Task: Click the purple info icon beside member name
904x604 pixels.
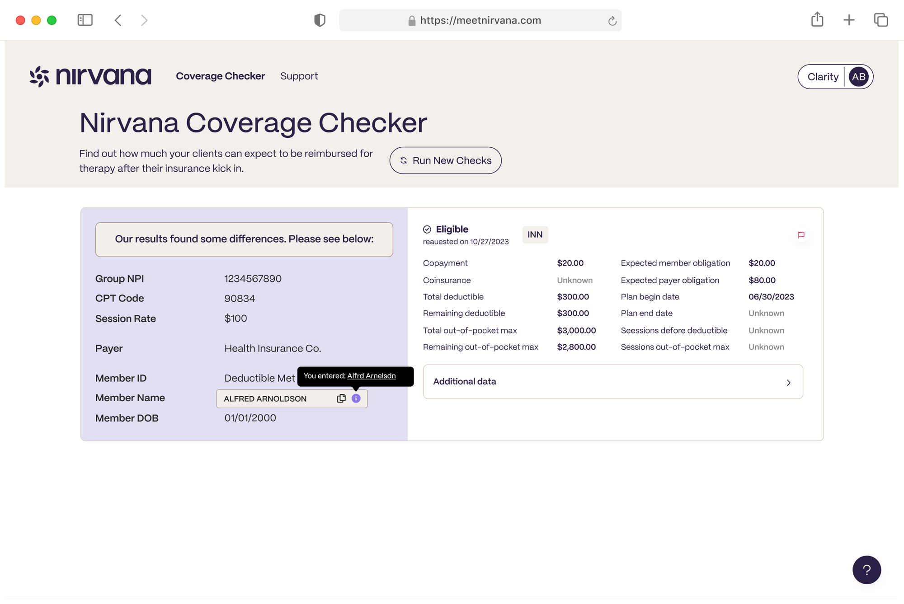Action: click(356, 398)
